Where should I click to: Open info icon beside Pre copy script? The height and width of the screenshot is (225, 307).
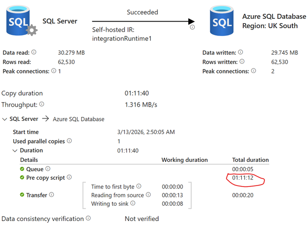[69, 177]
